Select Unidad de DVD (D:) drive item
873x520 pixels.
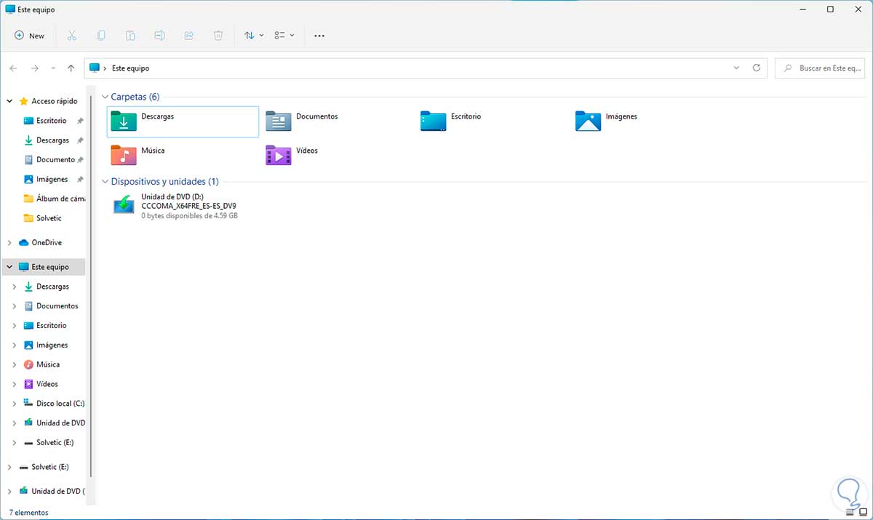coord(183,207)
